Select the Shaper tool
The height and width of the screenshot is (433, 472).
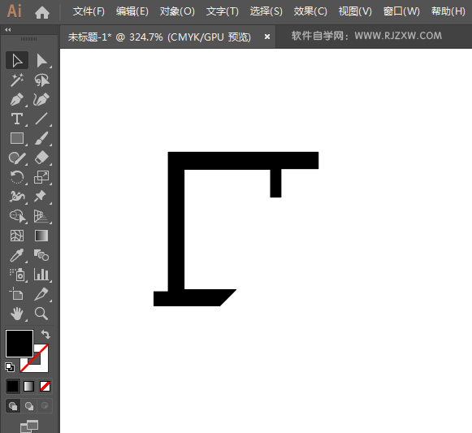[17, 158]
